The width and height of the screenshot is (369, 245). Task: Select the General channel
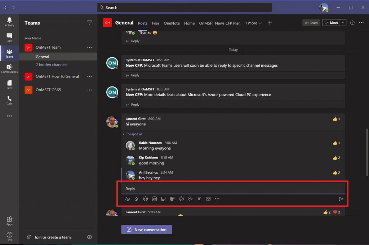point(58,57)
